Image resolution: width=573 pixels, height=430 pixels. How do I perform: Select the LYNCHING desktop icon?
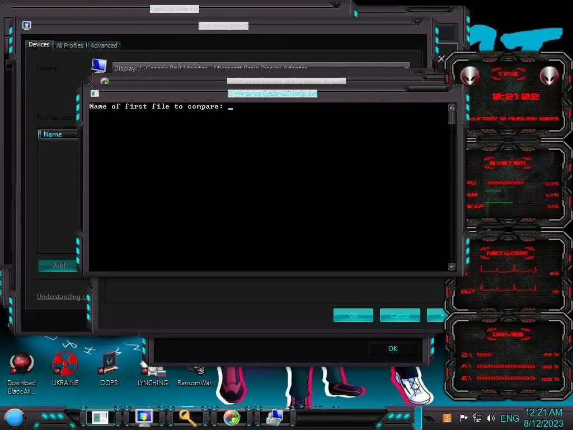click(153, 373)
